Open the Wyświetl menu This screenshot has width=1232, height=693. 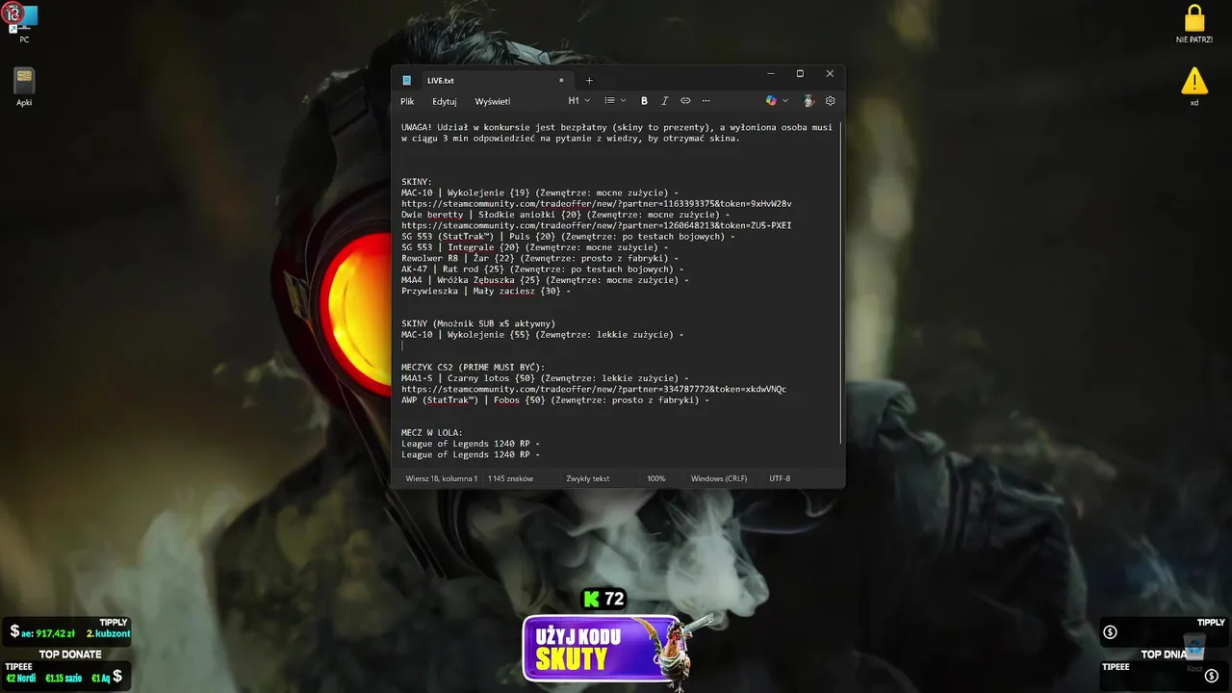493,101
